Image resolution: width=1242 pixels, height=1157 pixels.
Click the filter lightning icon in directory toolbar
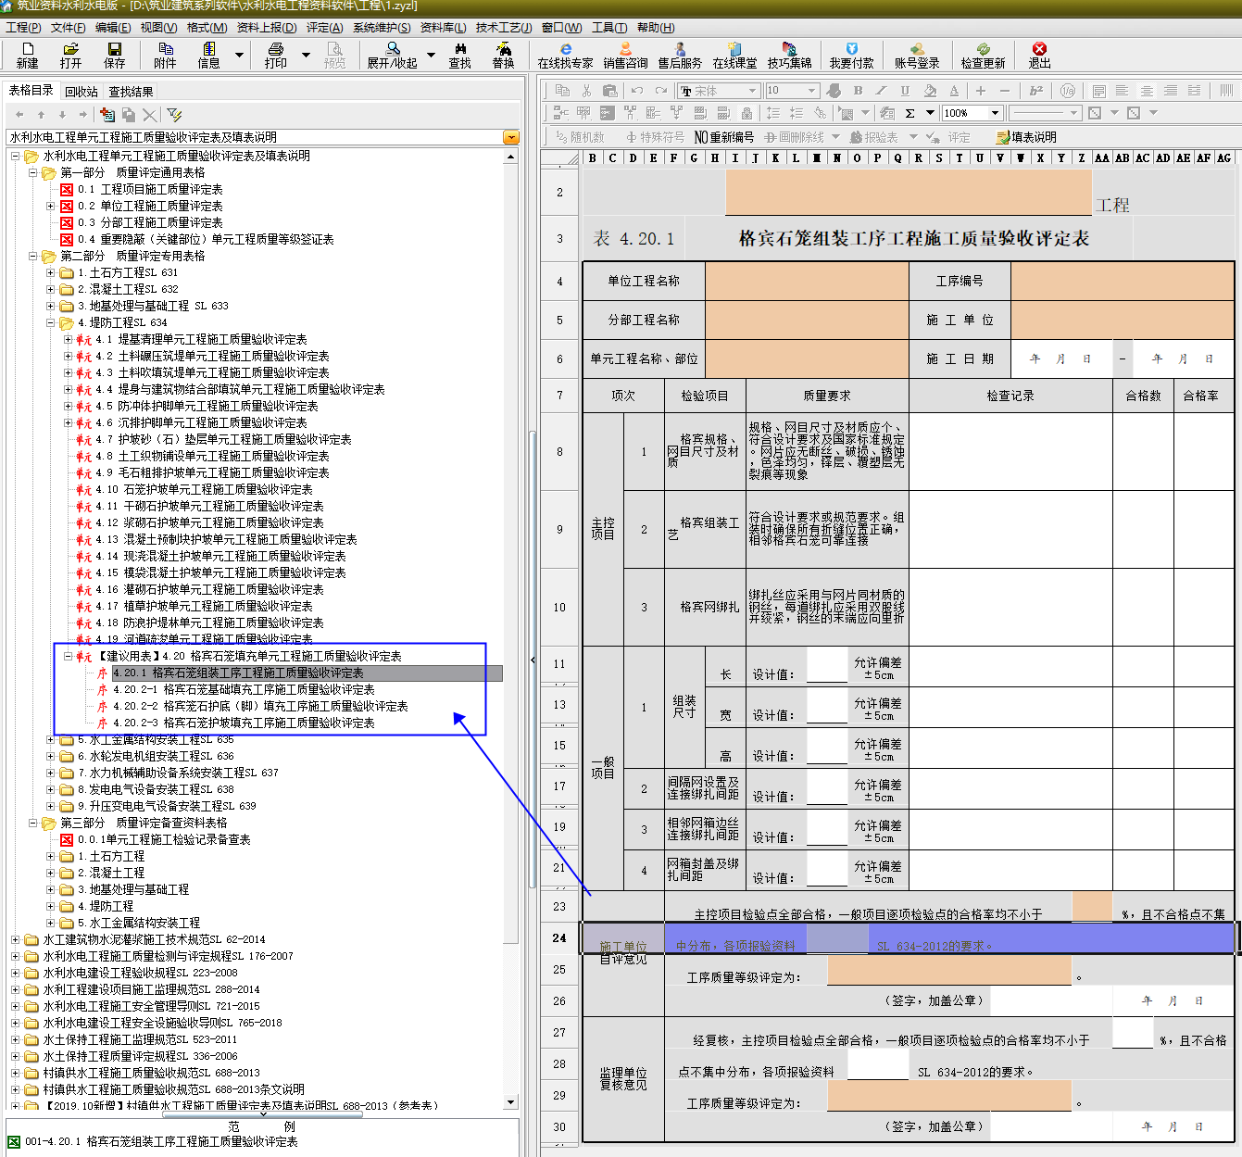(x=174, y=114)
